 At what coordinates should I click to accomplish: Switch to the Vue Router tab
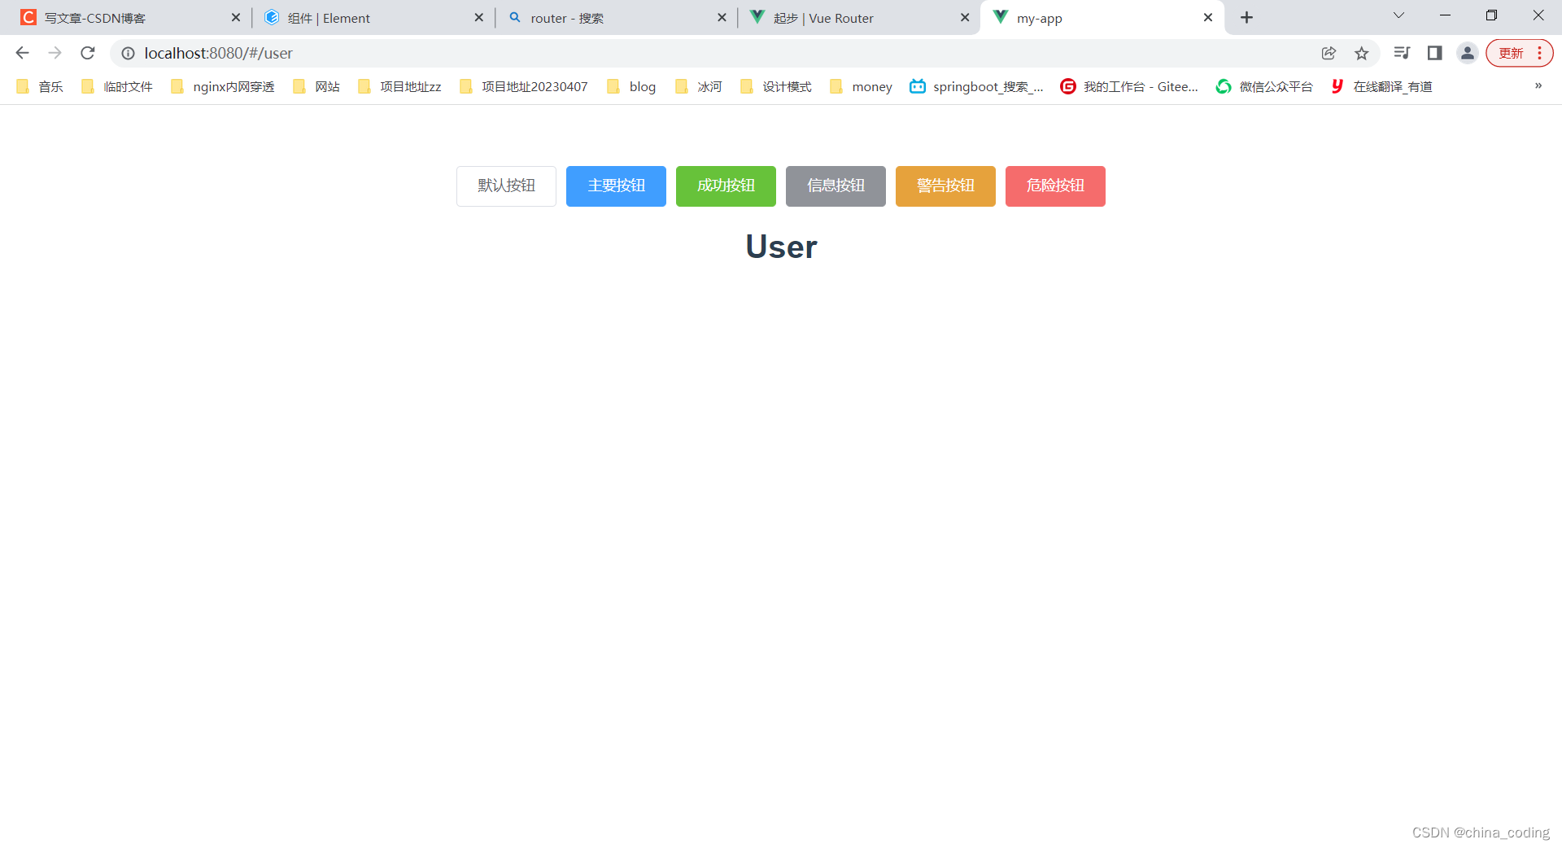coord(854,18)
